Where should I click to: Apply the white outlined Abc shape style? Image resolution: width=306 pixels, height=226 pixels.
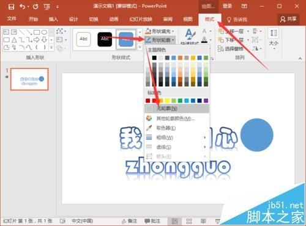[x=83, y=39]
